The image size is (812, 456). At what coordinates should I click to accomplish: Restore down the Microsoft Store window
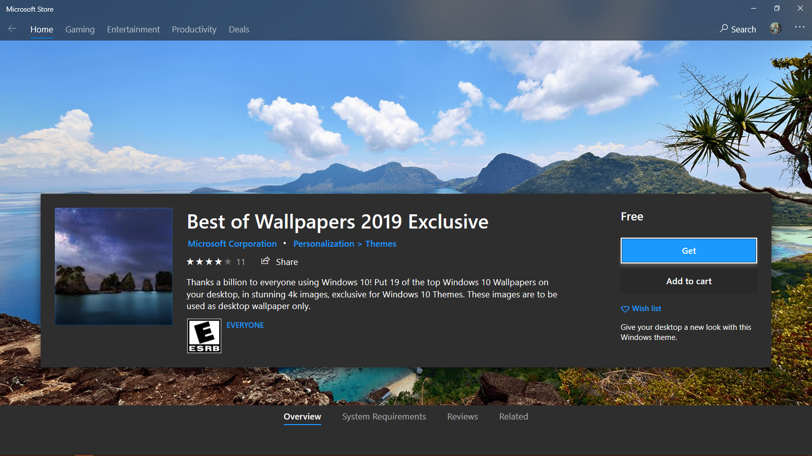pyautogui.click(x=777, y=9)
